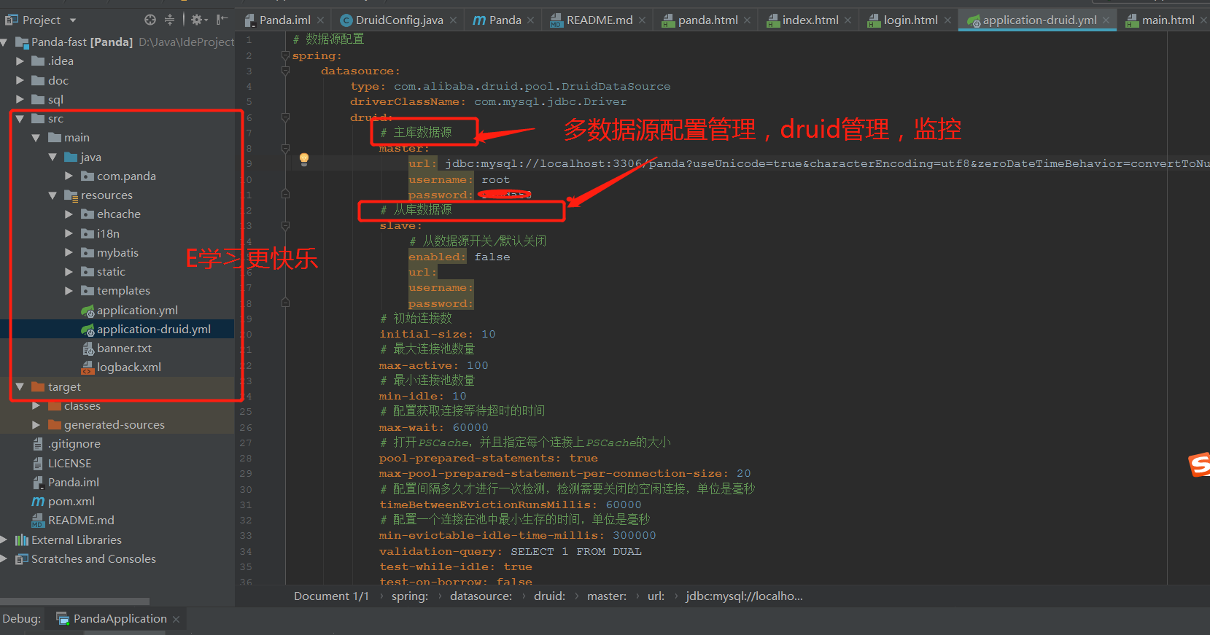Click the spring: breadcrumb
The width and height of the screenshot is (1210, 635).
click(410, 596)
